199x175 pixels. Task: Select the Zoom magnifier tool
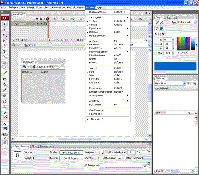tap(5, 107)
